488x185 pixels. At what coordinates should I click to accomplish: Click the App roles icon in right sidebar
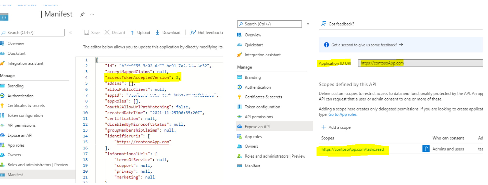pyautogui.click(x=239, y=136)
